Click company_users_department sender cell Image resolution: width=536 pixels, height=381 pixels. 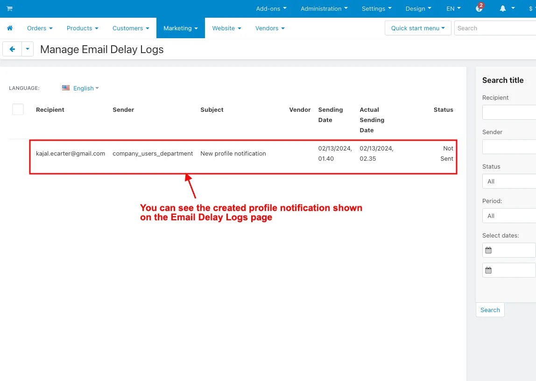153,154
